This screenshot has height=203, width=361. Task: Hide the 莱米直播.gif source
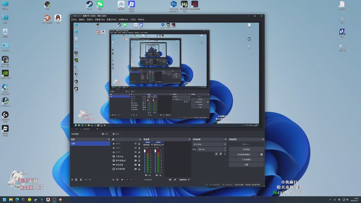click(x=135, y=161)
